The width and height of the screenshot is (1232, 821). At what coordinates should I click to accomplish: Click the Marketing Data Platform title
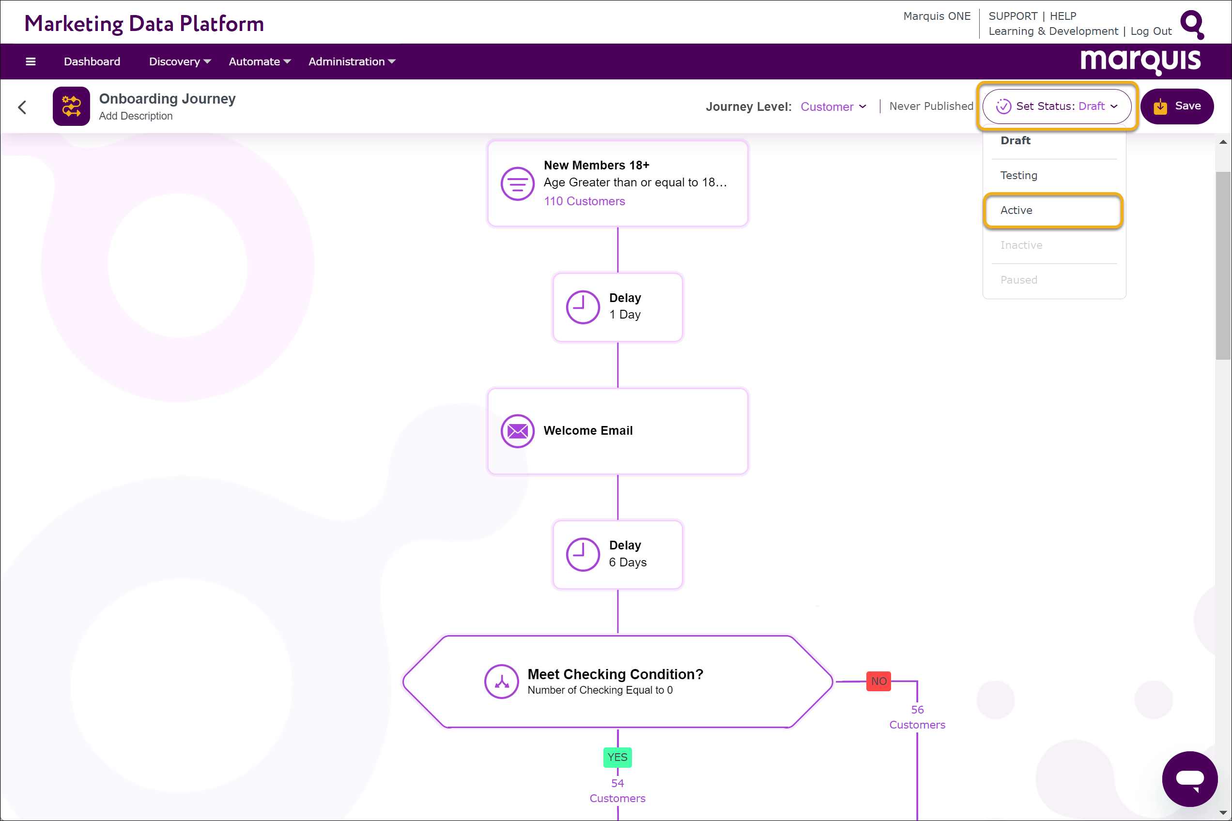(x=144, y=24)
